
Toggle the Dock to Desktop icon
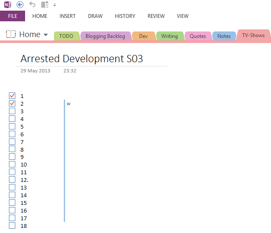click(45, 5)
